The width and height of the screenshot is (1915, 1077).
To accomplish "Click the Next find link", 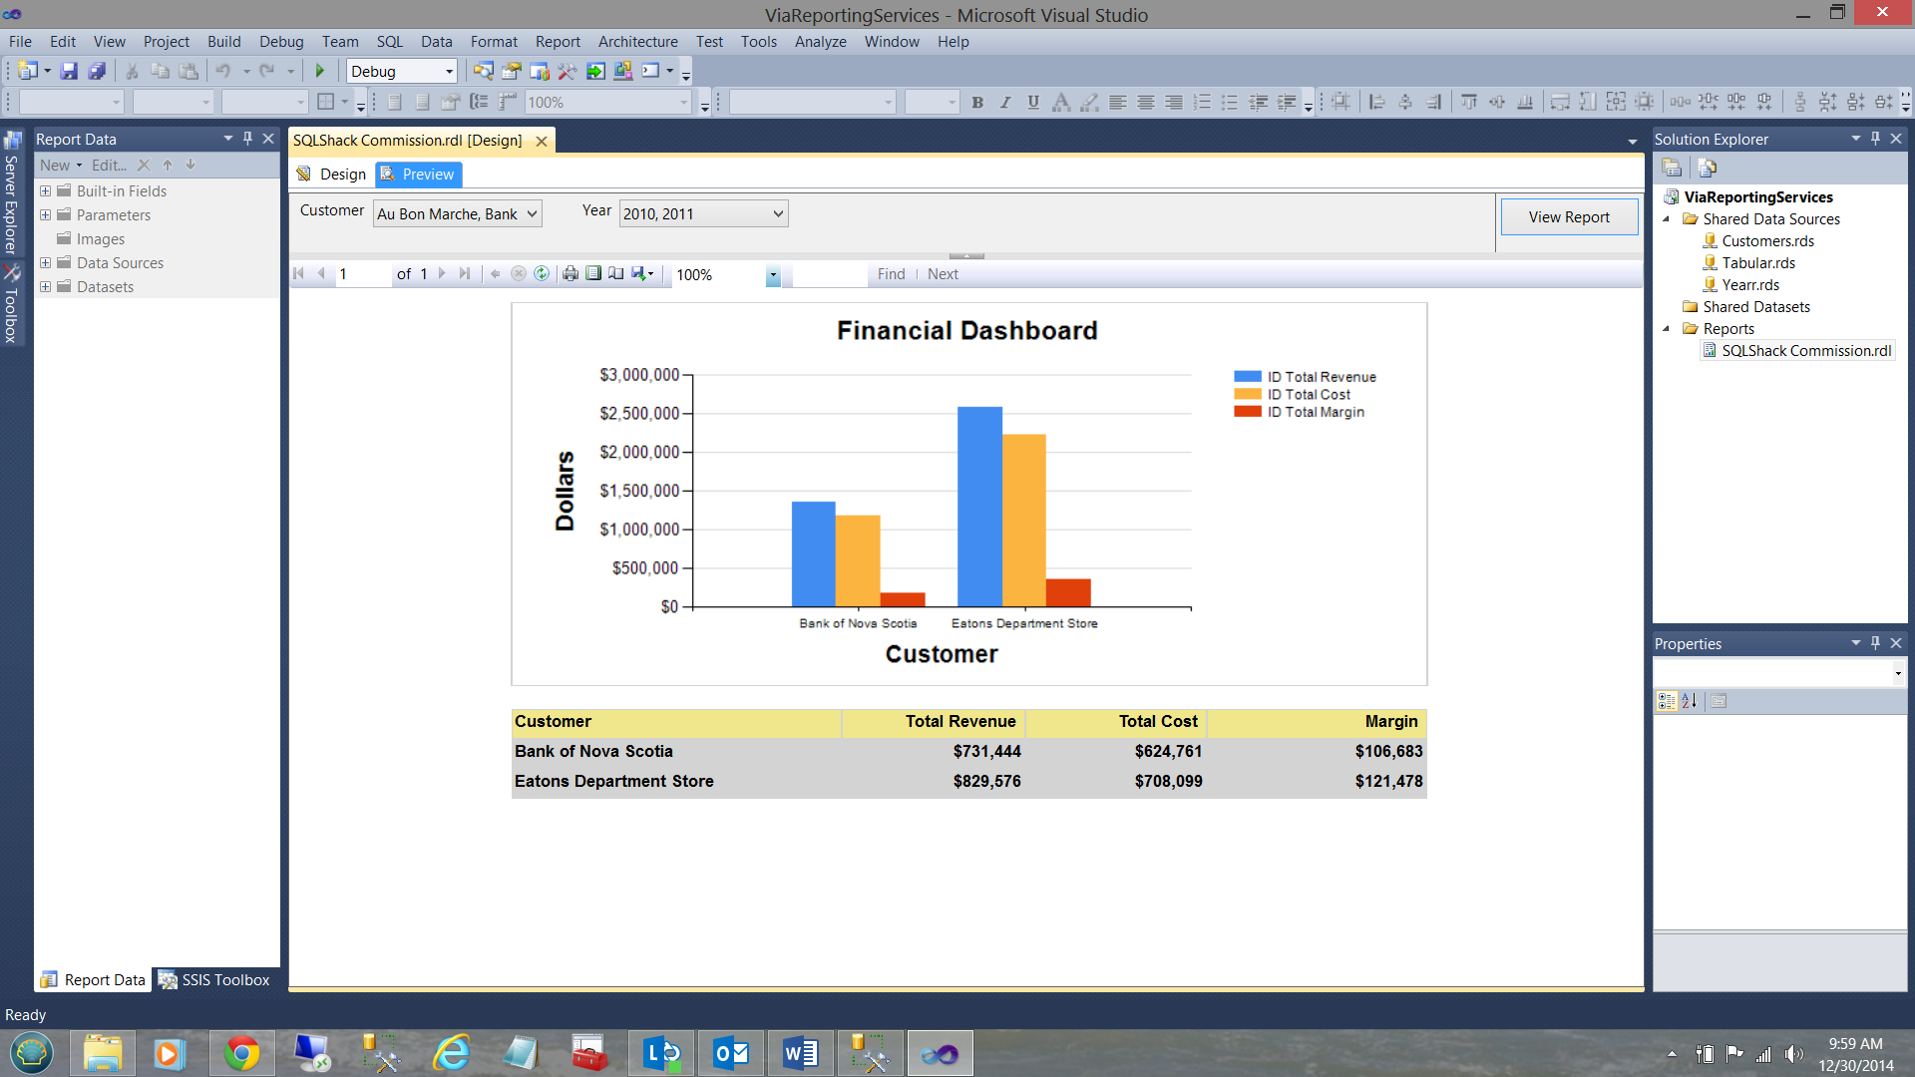I will [x=942, y=274].
